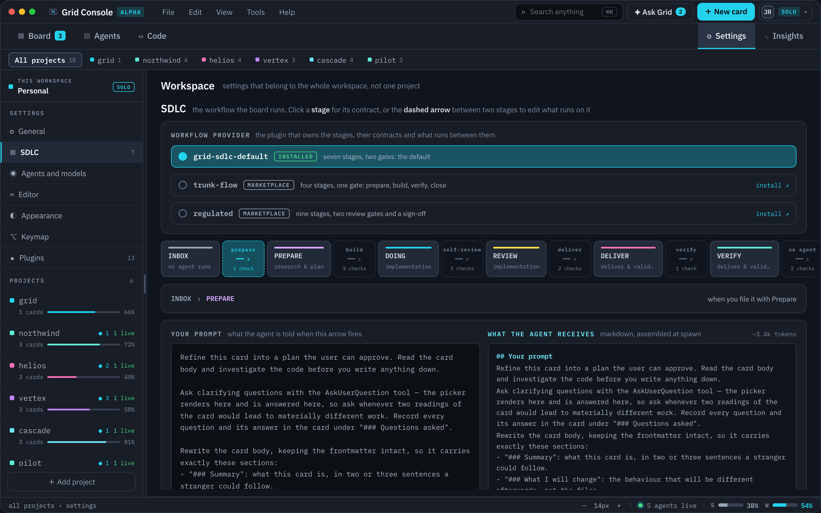
Task: Open Ask Grid assistant
Action: 660,12
